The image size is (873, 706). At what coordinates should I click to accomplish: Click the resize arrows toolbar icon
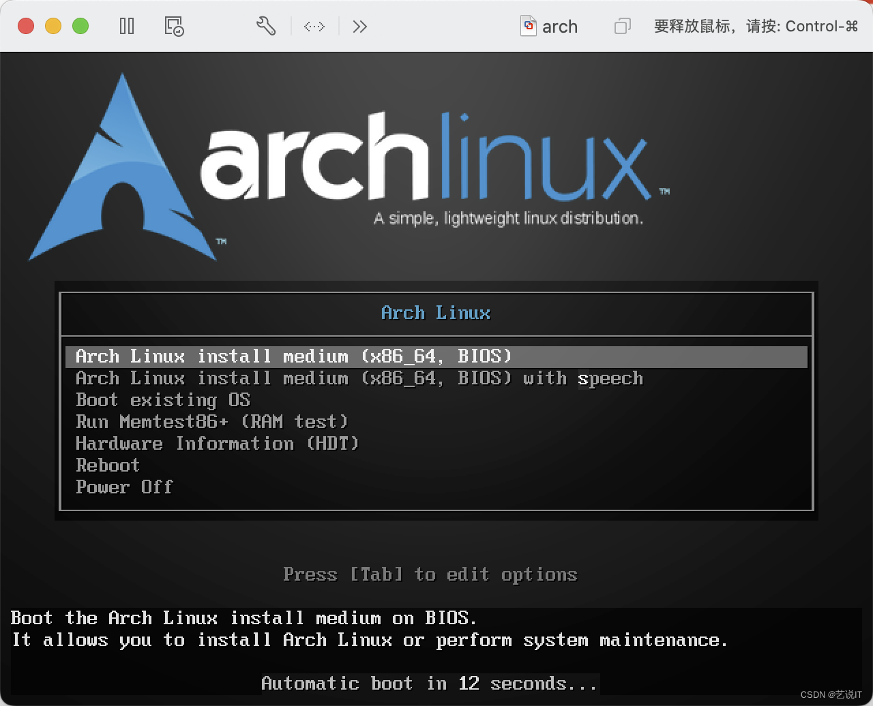coord(314,27)
